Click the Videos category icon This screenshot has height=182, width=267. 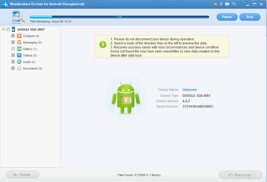point(19,55)
